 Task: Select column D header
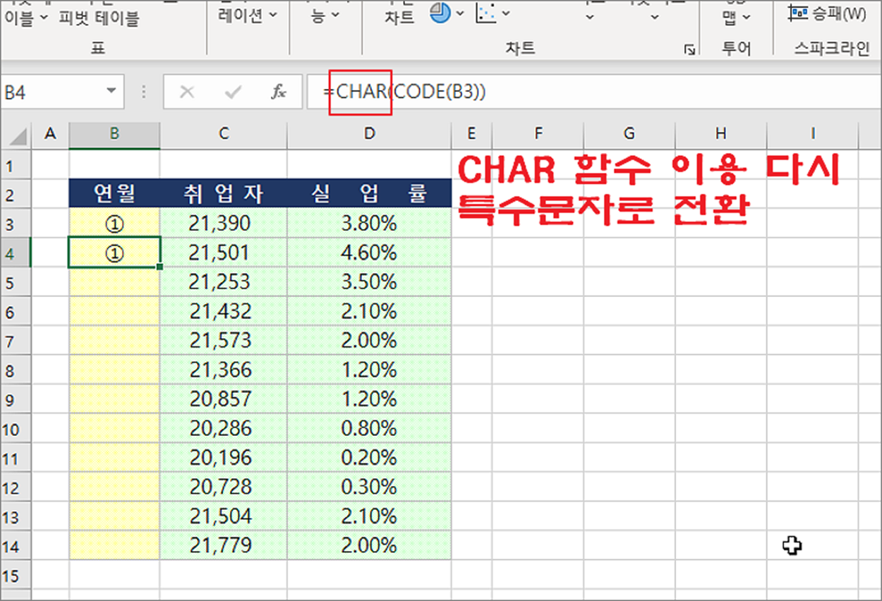coord(369,134)
